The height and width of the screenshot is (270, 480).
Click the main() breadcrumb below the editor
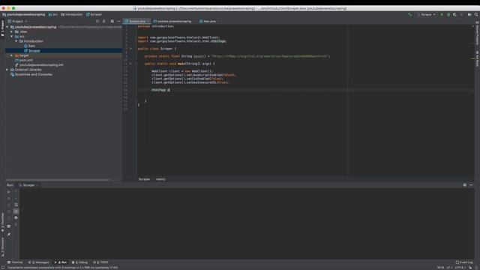point(160,179)
